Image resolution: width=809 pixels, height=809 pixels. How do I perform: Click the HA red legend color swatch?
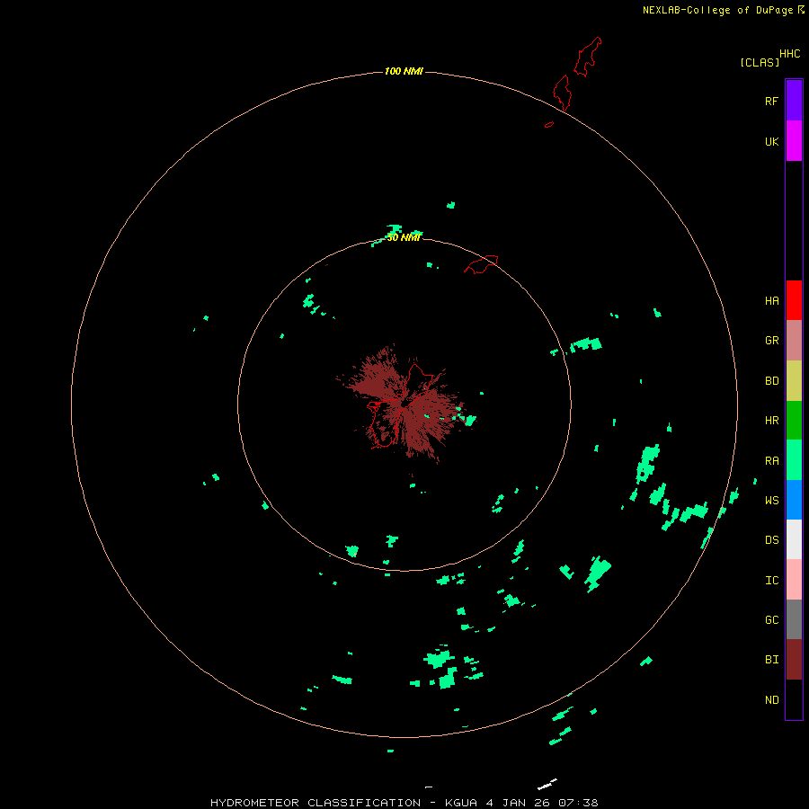click(x=794, y=300)
